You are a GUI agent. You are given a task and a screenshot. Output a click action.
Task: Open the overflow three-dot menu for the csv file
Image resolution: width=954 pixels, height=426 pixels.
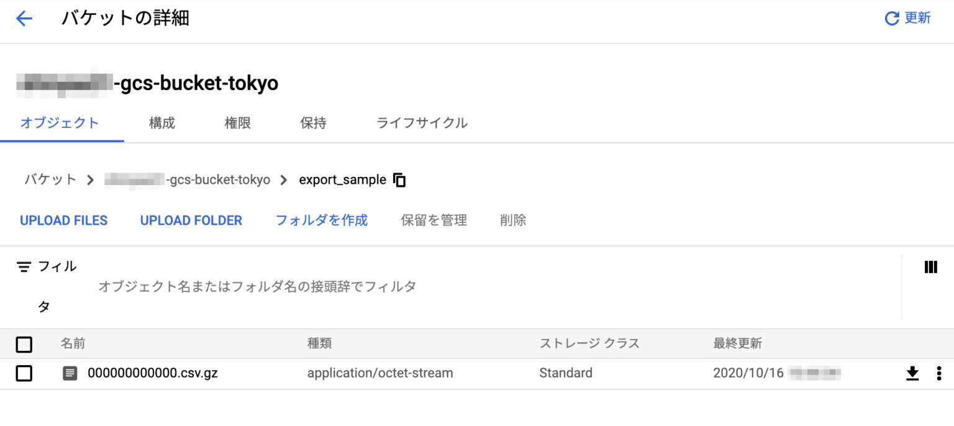pos(939,373)
